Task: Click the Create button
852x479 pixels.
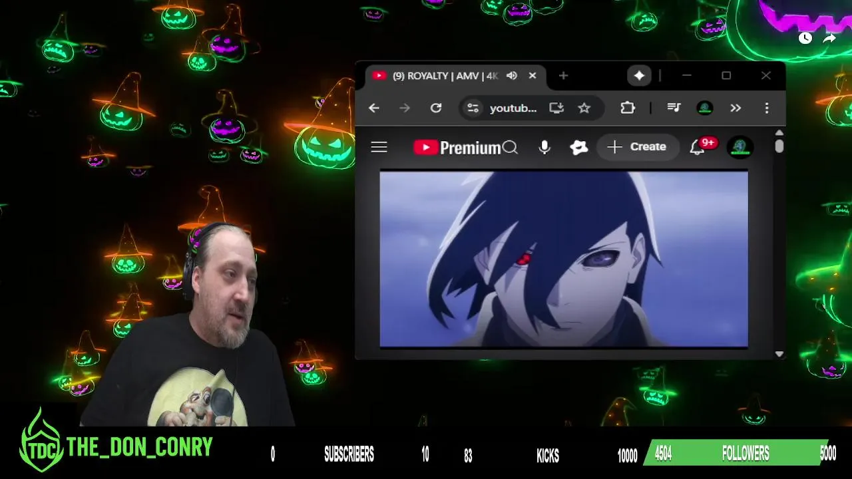Action: coord(637,147)
